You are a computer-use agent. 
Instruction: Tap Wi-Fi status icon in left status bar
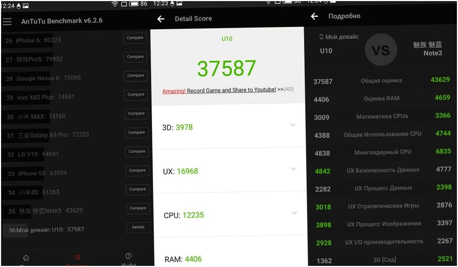115,4
